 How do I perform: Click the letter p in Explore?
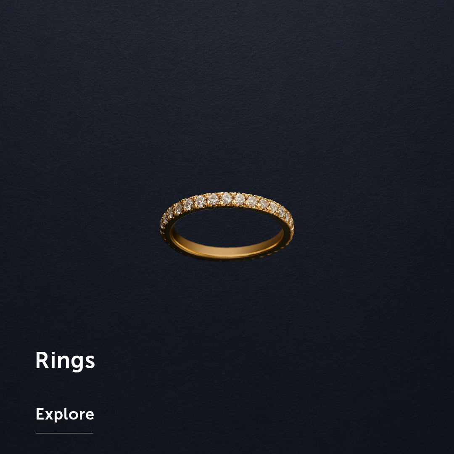pos(58,417)
